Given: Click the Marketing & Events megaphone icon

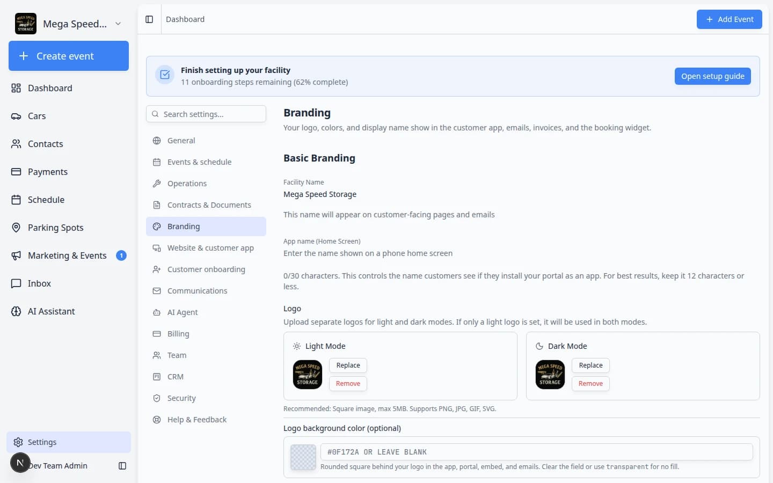Looking at the screenshot, I should click(x=16, y=255).
